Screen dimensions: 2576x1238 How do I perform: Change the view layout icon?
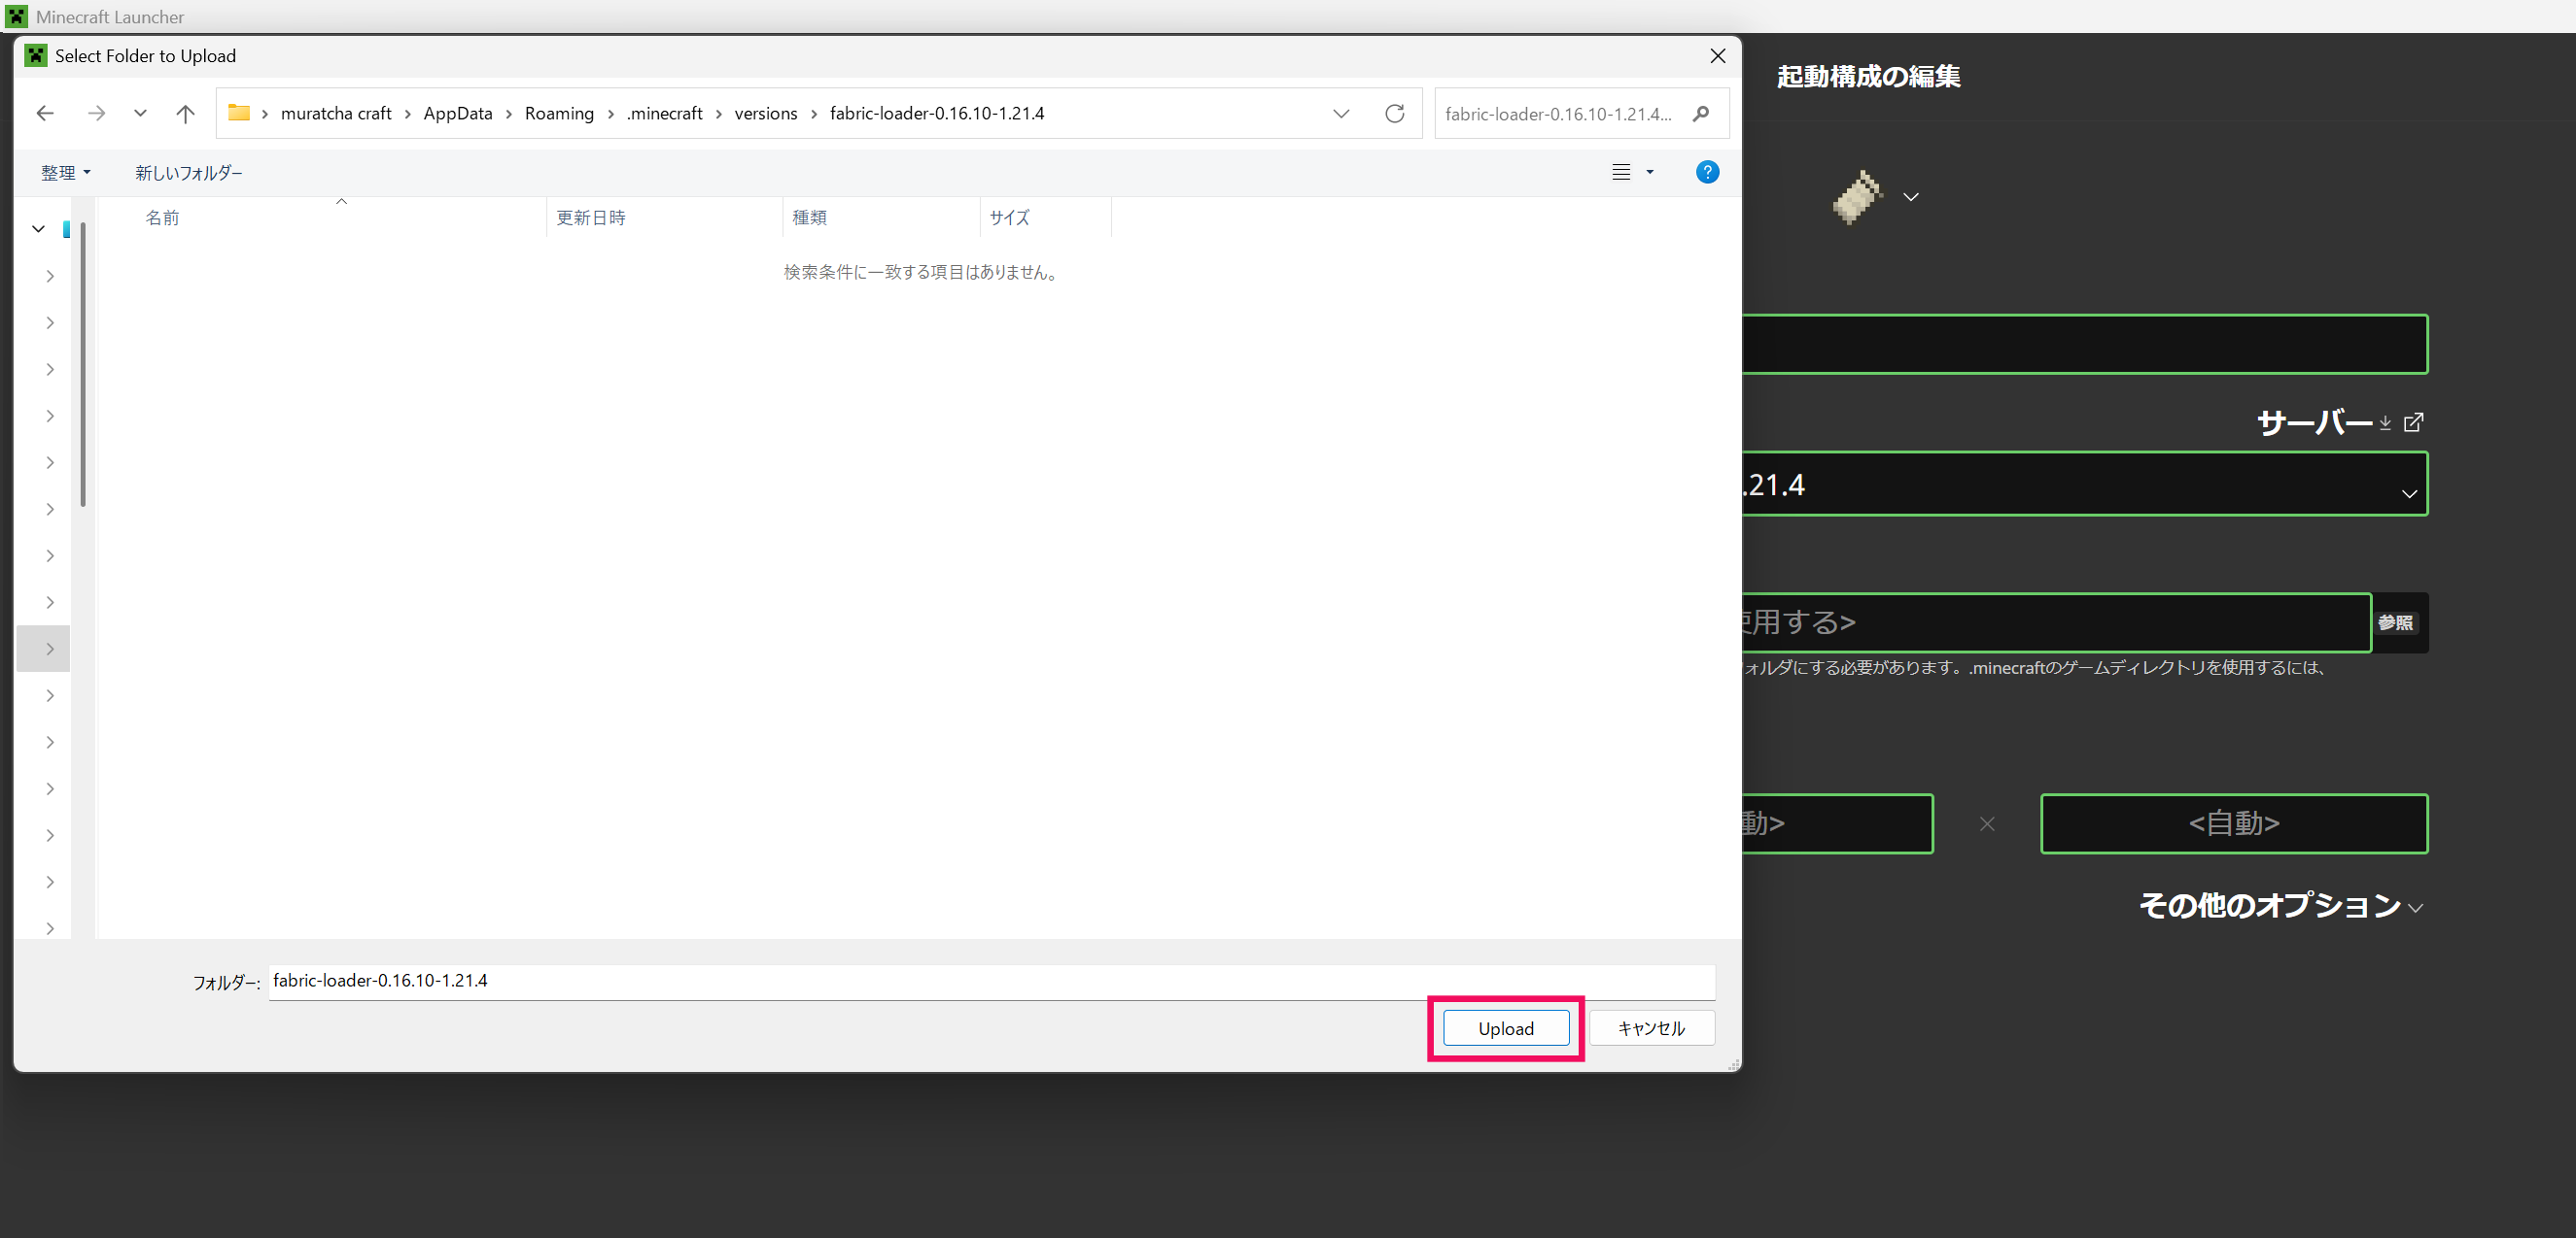point(1621,172)
